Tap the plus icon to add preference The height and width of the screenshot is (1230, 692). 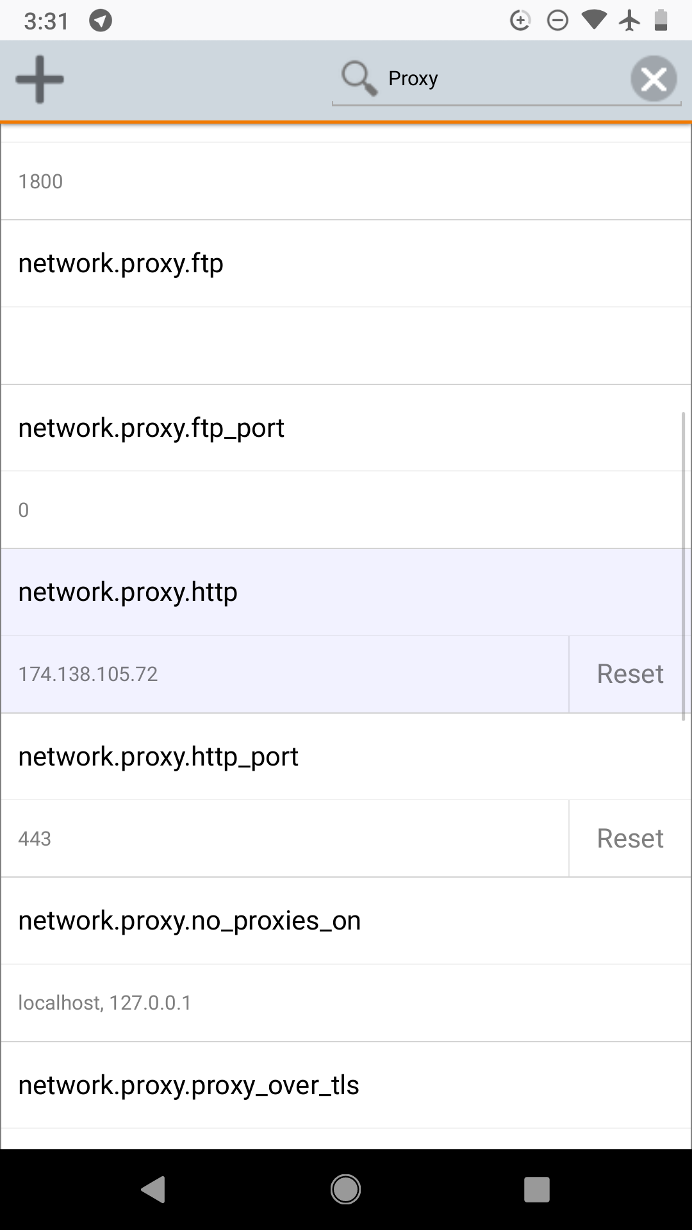pyautogui.click(x=40, y=79)
